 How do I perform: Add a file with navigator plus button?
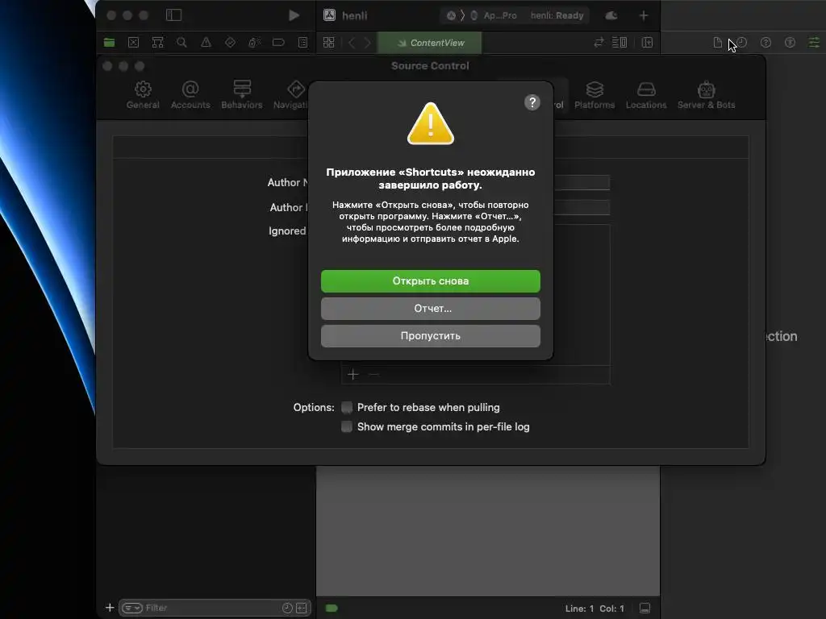[110, 608]
